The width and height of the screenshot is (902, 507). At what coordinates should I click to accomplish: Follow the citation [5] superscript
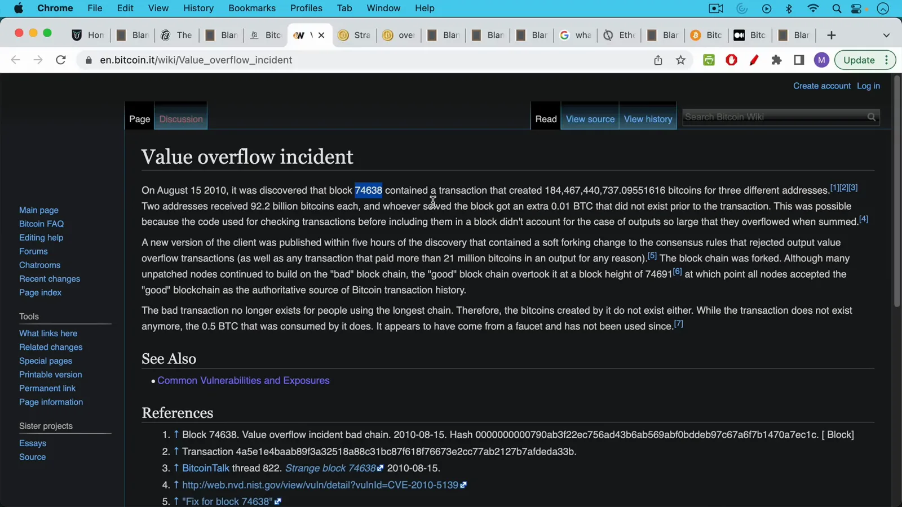pyautogui.click(x=652, y=255)
